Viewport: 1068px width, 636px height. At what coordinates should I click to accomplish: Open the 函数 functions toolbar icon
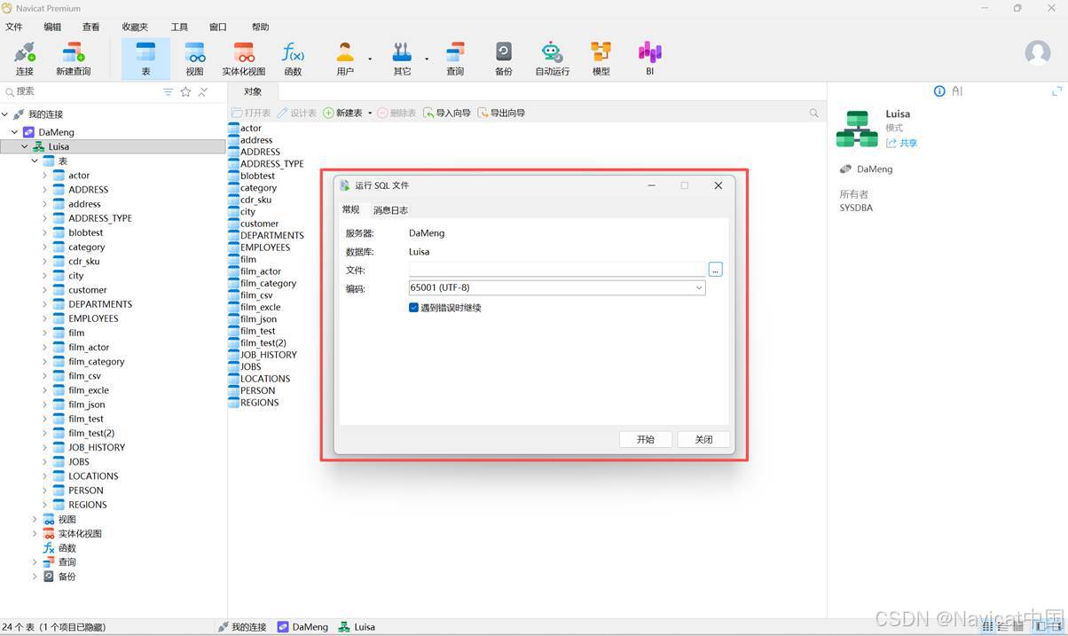[x=293, y=59]
